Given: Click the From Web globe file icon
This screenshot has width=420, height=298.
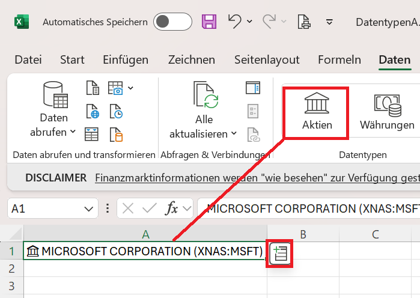Looking at the screenshot, I should pos(93,111).
